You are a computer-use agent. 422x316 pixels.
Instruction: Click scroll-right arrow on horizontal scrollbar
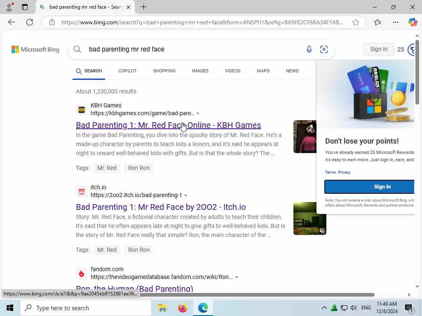coord(409,295)
